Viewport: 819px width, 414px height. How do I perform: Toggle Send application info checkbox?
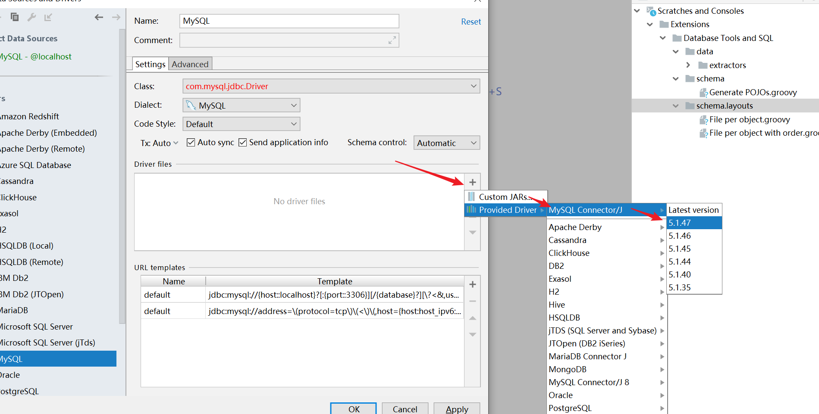pyautogui.click(x=242, y=142)
